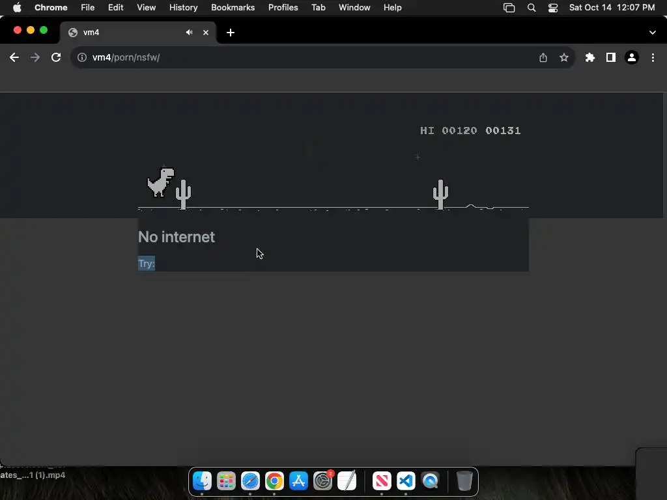Open Launchpad from the Dock
The width and height of the screenshot is (667, 500).
click(x=226, y=481)
